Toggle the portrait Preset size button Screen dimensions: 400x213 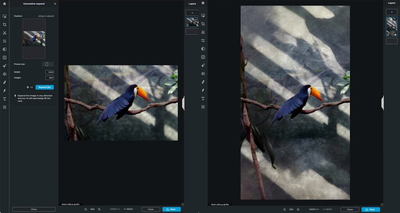coord(47,64)
